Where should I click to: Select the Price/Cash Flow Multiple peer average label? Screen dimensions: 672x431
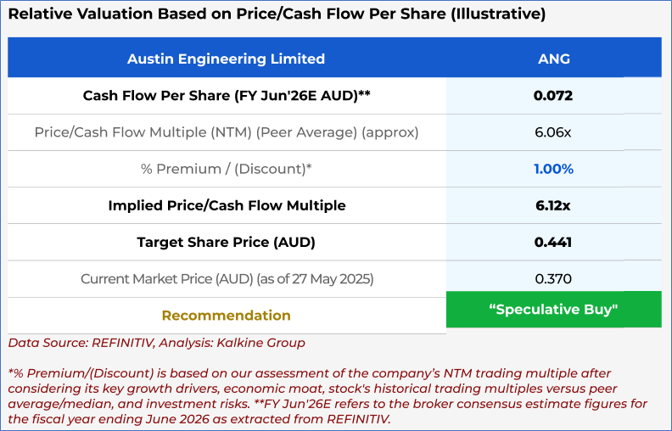pyautogui.click(x=226, y=132)
